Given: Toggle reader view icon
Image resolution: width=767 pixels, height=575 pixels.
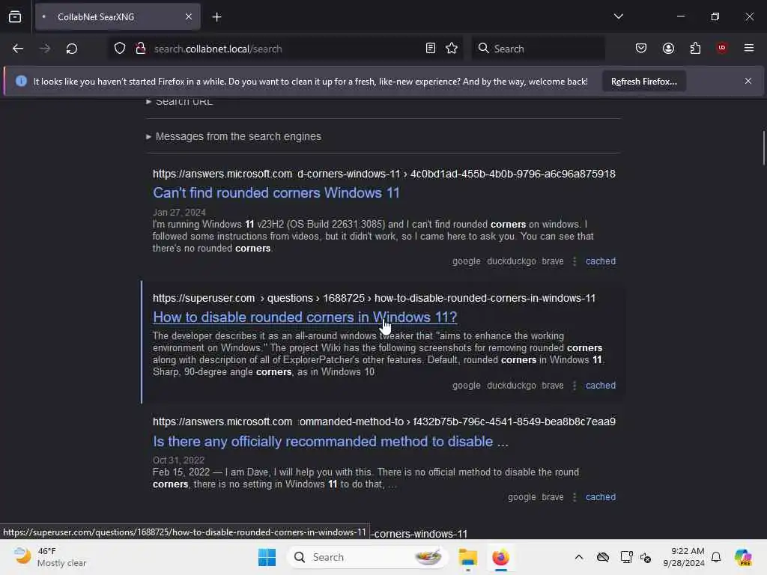Looking at the screenshot, I should point(431,49).
